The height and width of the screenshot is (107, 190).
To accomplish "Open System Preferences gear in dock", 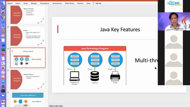I will [x=3, y=86].
